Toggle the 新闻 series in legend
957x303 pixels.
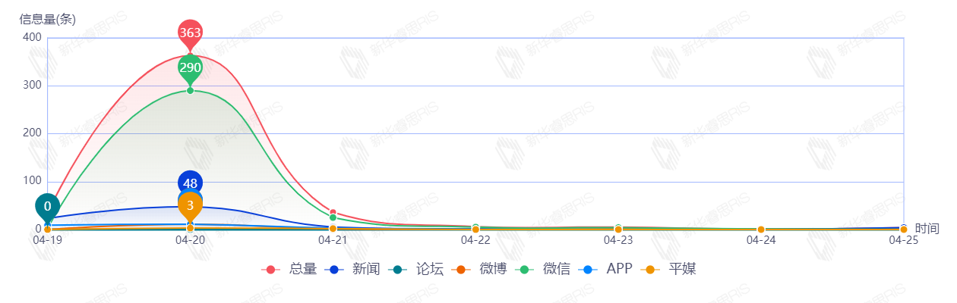pos(352,269)
